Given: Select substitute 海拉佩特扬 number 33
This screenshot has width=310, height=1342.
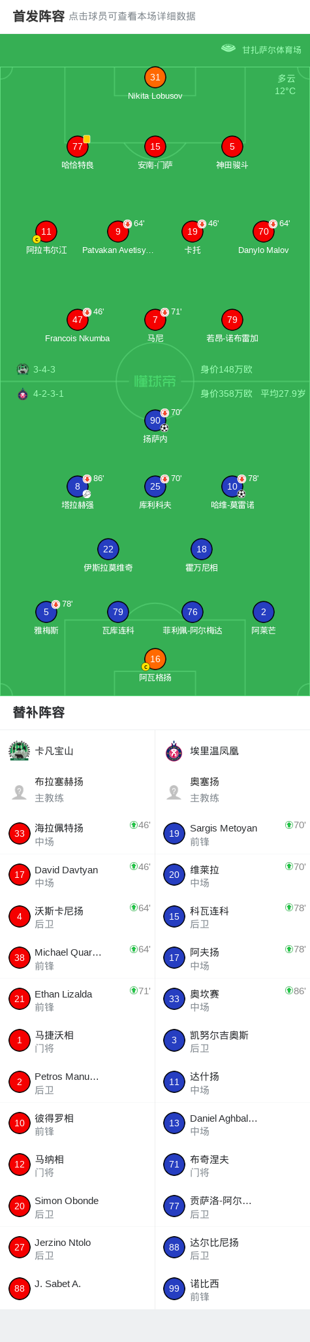Looking at the screenshot, I should coord(20,833).
